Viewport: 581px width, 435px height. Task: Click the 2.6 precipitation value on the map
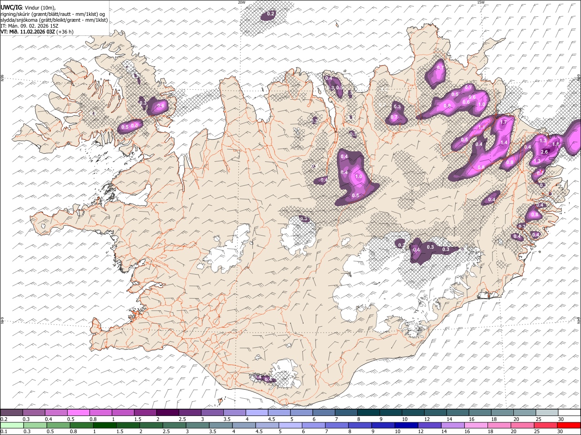tap(545, 152)
